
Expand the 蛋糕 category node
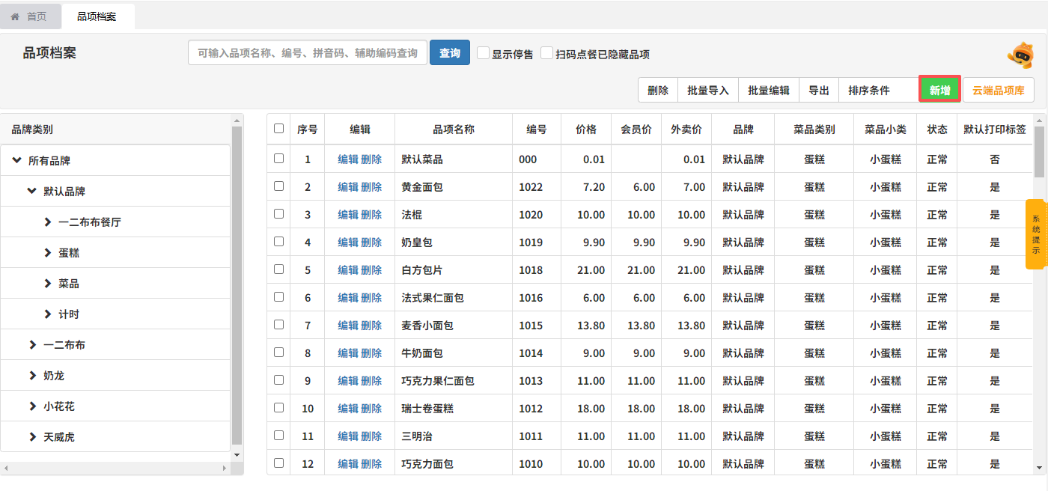tap(48, 252)
